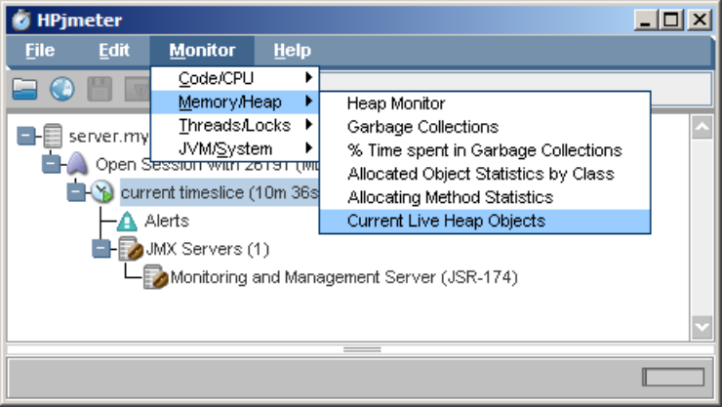Click the greyed-out save floppy disk icon
This screenshot has width=722, height=407.
100,89
